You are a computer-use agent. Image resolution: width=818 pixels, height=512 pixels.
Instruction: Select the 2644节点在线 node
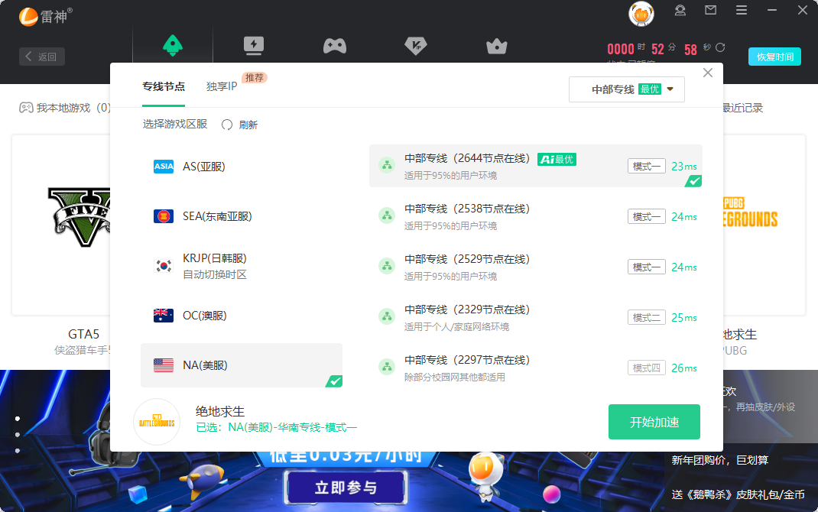click(536, 166)
